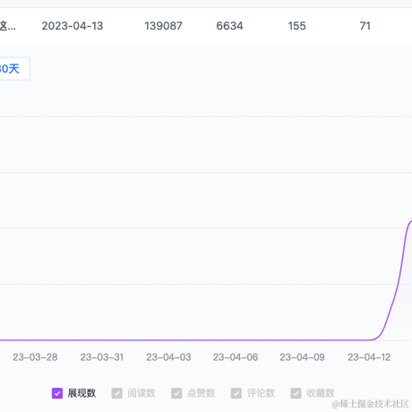Screen dimensions: 412x412
Task: Toggle the 展现数 checkbox in the legend
Action: click(x=57, y=393)
